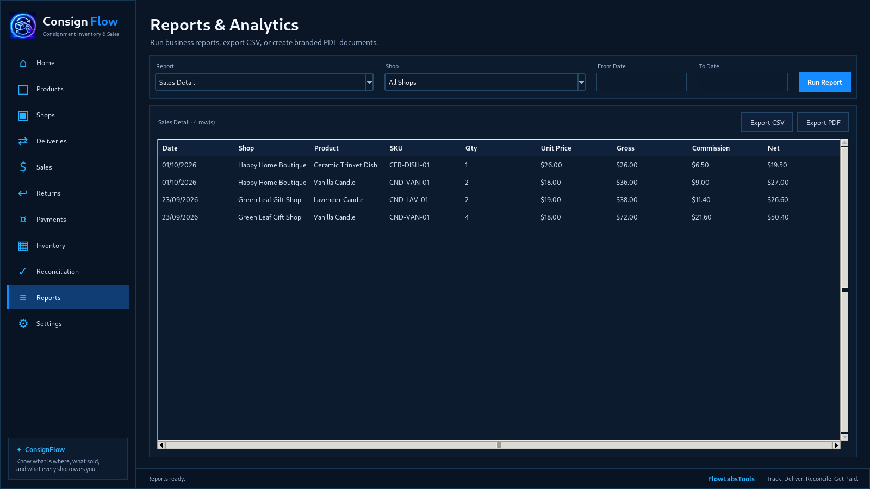
Task: Click the scroll left arrow of table
Action: (161, 445)
